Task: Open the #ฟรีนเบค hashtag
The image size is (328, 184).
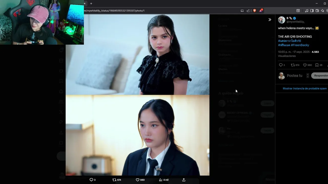Action: pos(284,45)
